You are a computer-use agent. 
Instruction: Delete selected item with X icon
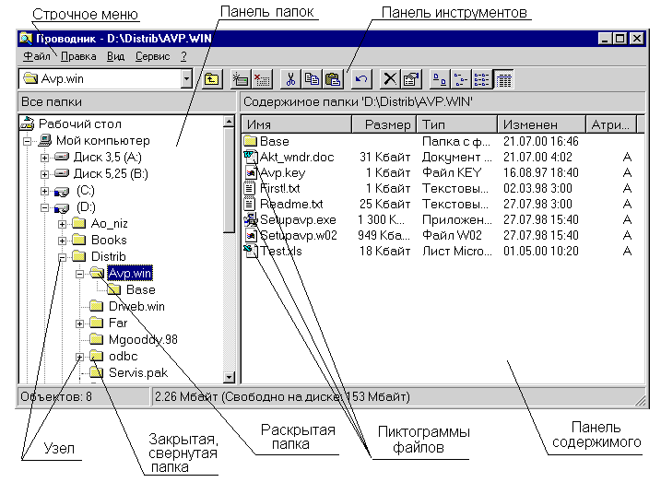click(x=390, y=79)
